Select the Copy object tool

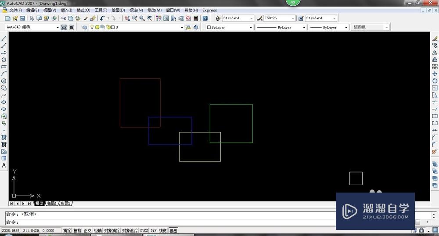(435, 45)
